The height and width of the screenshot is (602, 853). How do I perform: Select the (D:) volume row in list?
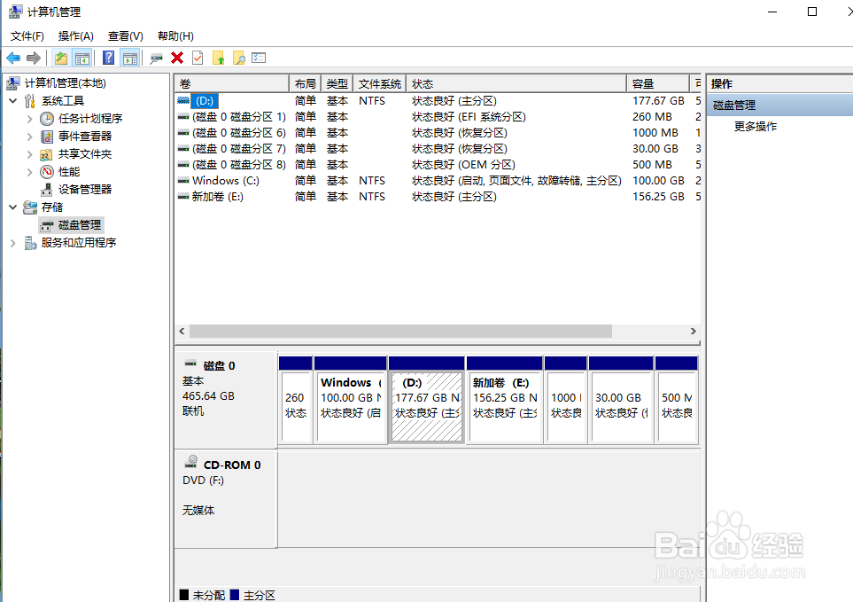438,101
